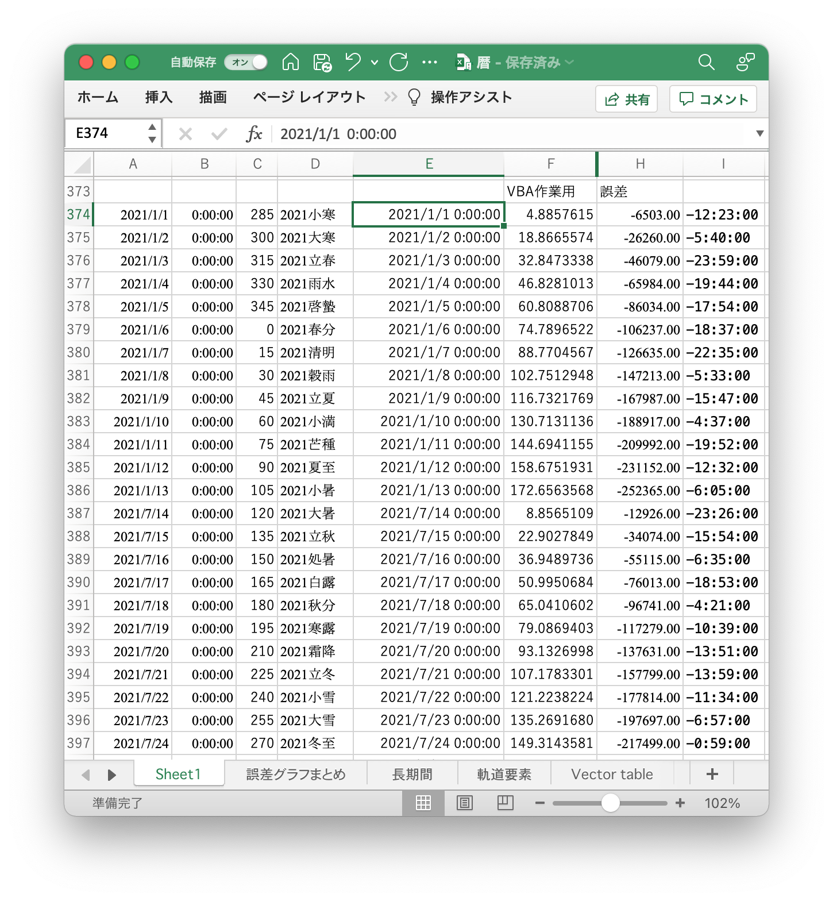
Task: Click cell containing 2021冬至
Action: (315, 743)
